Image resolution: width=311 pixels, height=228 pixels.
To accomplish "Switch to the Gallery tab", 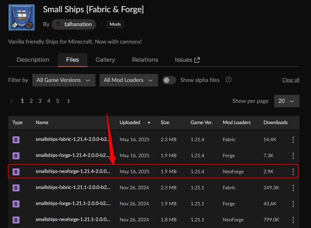I will 105,60.
